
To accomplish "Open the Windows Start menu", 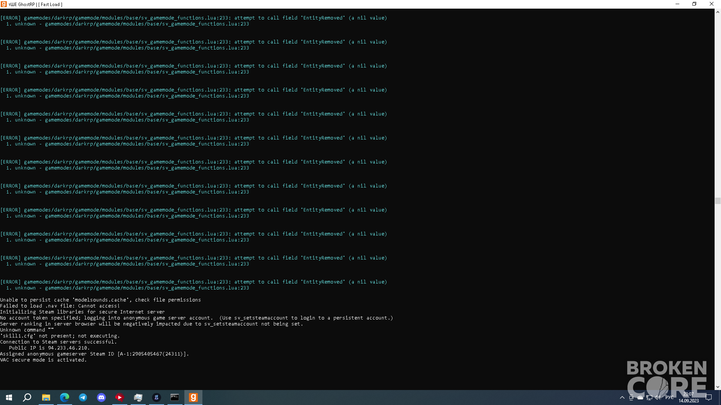I will point(9,397).
